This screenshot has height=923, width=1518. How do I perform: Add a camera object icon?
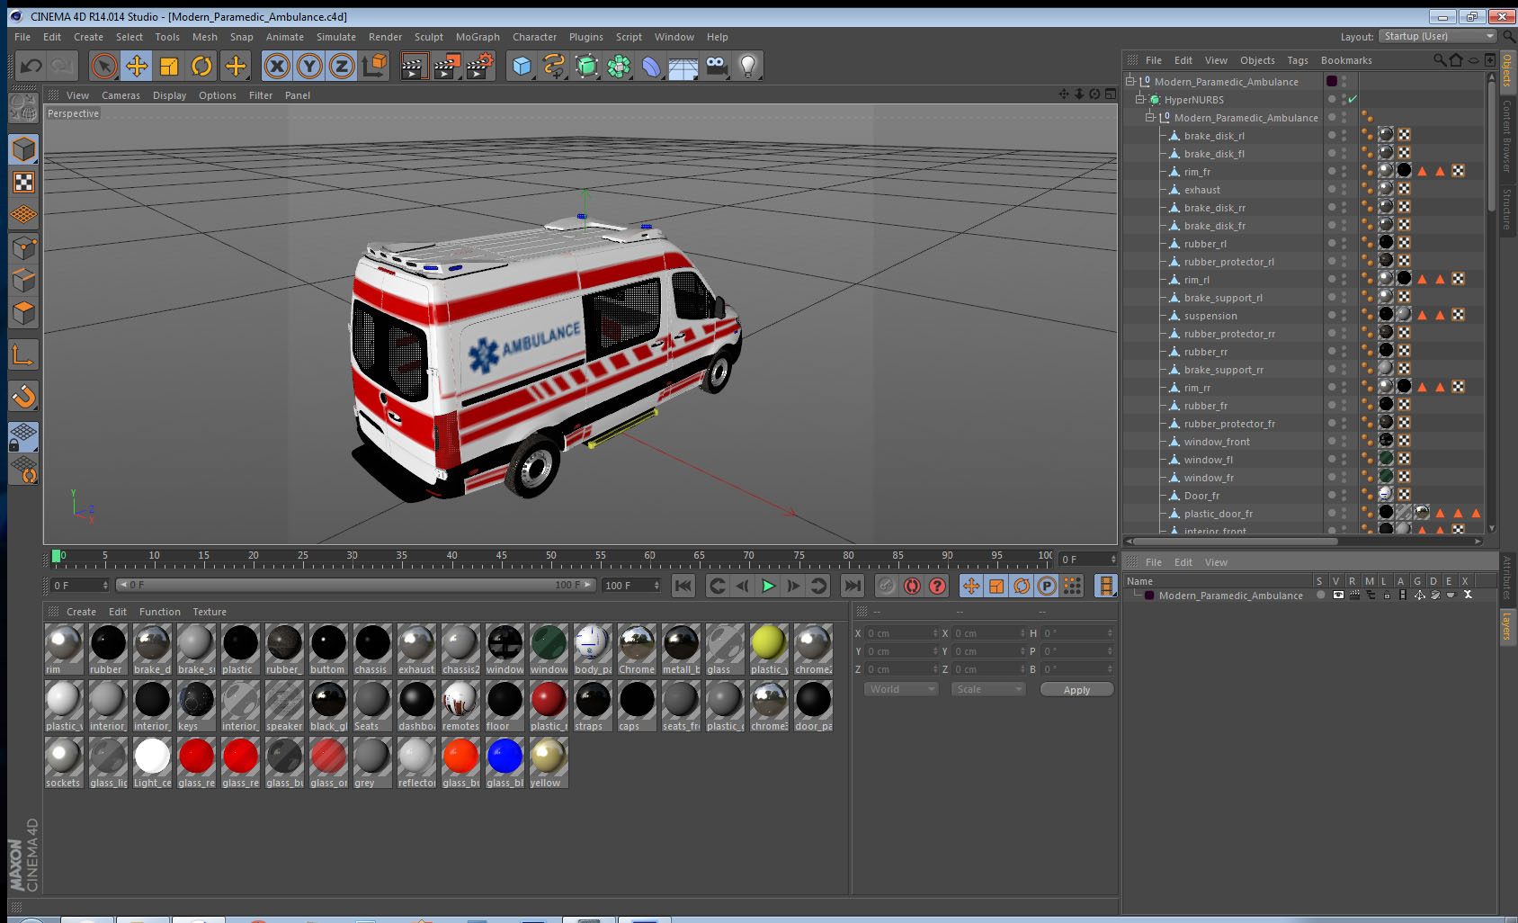point(716,66)
